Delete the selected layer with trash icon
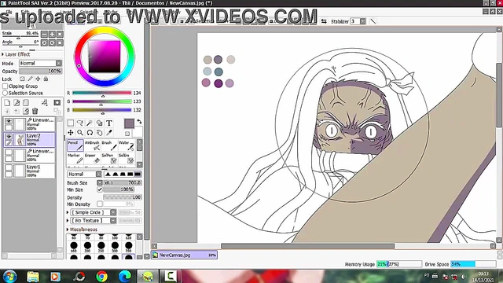The width and height of the screenshot is (503, 283). pos(35,111)
